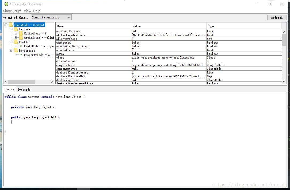Select the PropertyNode - a tree label
The width and height of the screenshot is (290, 190).
pyautogui.click(x=38, y=55)
